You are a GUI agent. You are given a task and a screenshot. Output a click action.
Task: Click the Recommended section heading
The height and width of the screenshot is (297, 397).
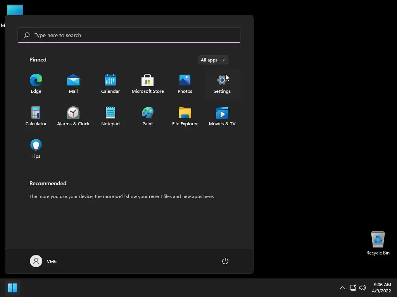[x=48, y=183]
